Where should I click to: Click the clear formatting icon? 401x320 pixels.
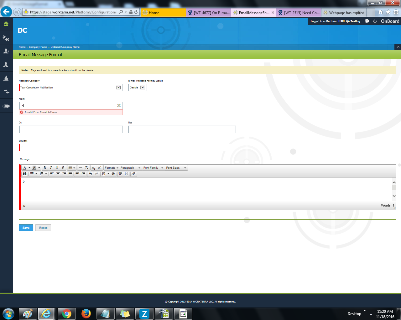coord(87,168)
